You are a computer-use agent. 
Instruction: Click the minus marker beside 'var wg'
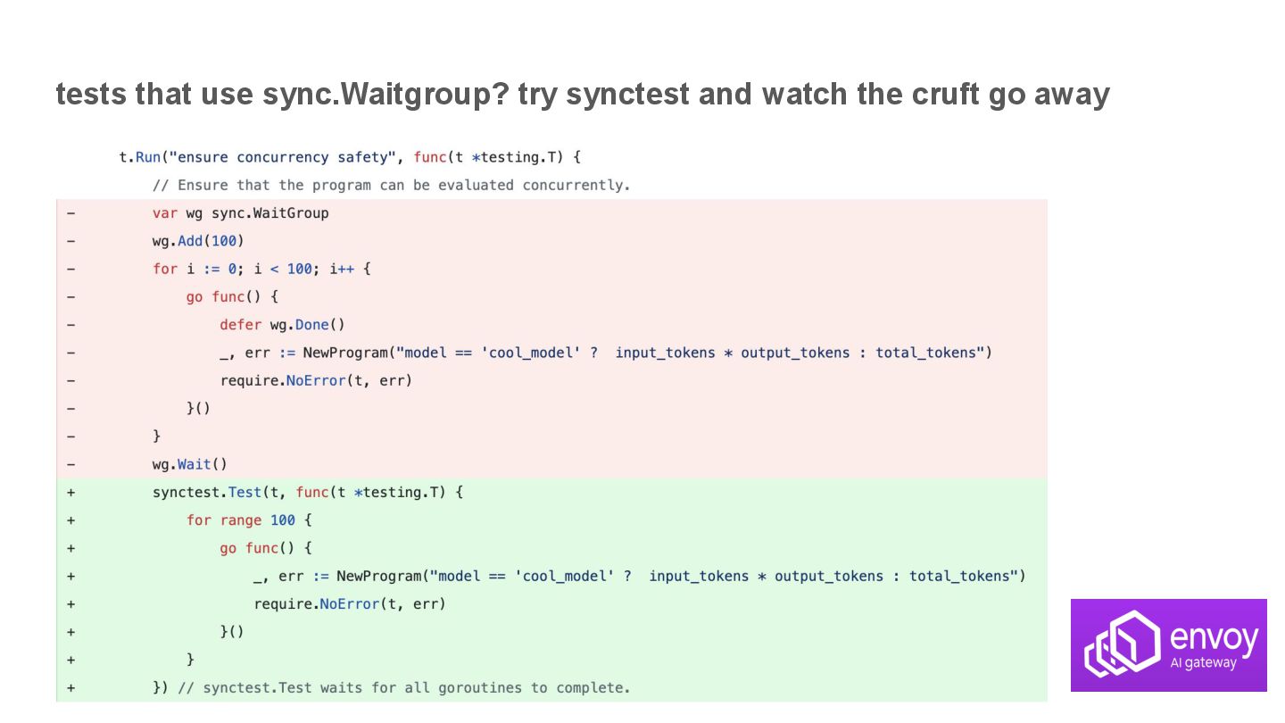[x=70, y=213]
